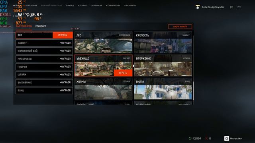Click the player rank badge icon

click(x=198, y=7)
